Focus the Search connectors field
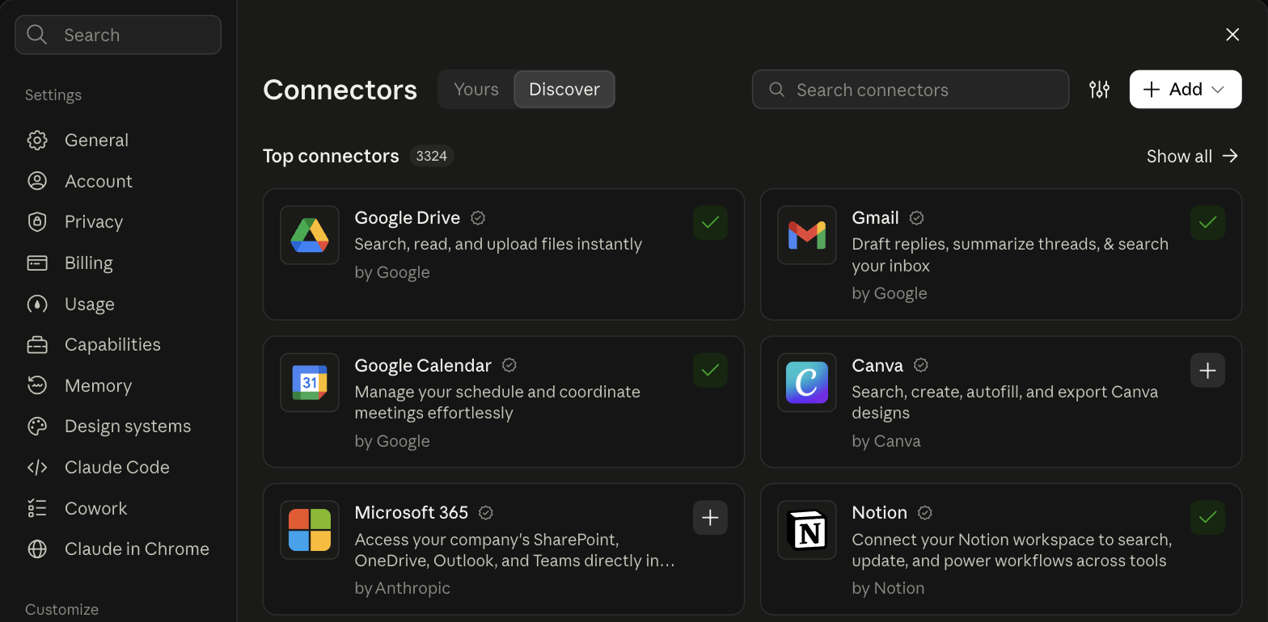Viewport: 1268px width, 622px height. click(x=911, y=90)
